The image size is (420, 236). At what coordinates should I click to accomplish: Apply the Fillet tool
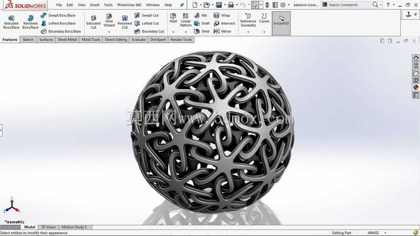coord(173,18)
